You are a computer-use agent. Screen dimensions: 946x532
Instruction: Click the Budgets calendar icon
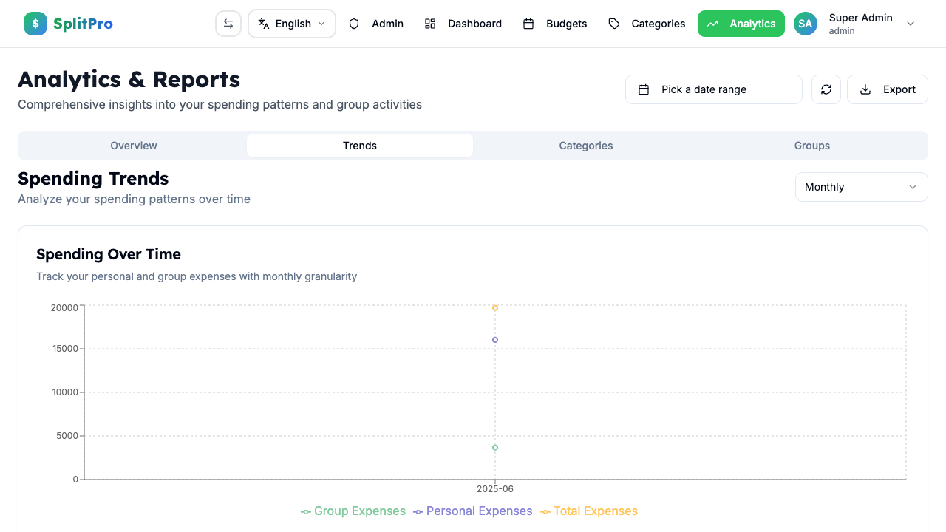coord(528,23)
